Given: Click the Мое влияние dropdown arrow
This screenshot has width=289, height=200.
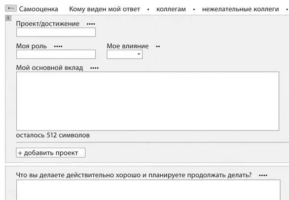Looking at the screenshot, I should pyautogui.click(x=139, y=54).
